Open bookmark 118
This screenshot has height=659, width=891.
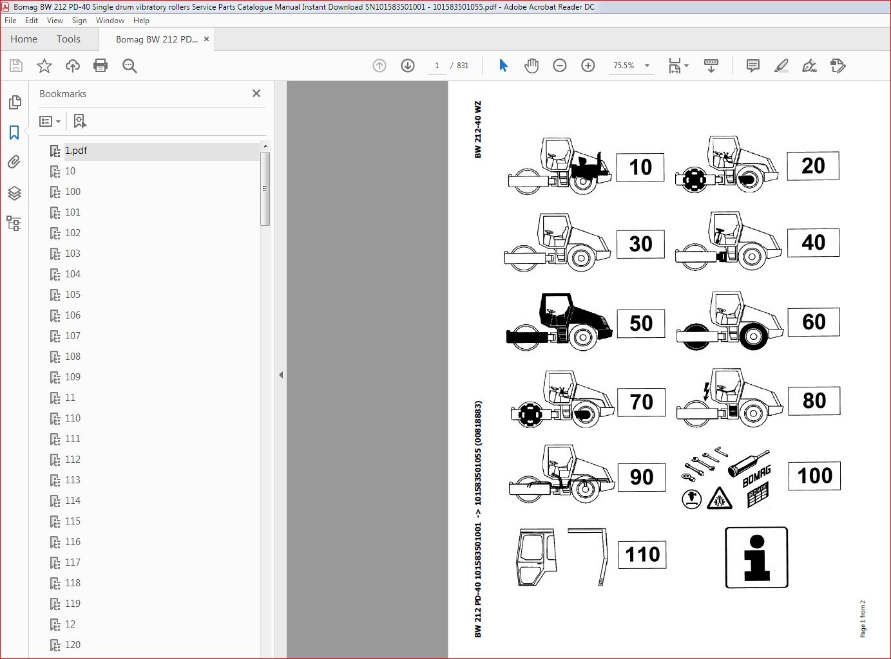click(73, 583)
